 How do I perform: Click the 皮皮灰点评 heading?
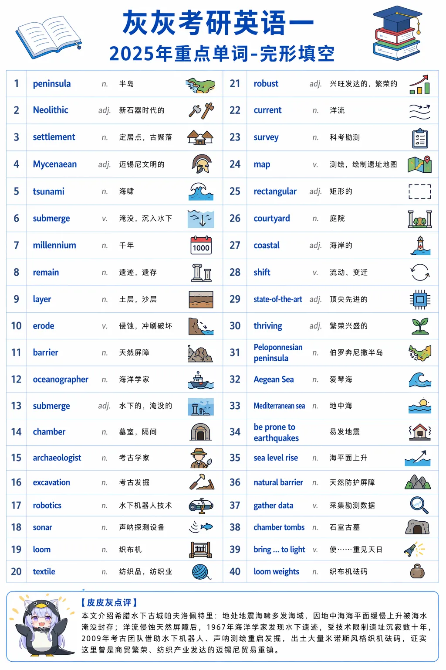109,603
